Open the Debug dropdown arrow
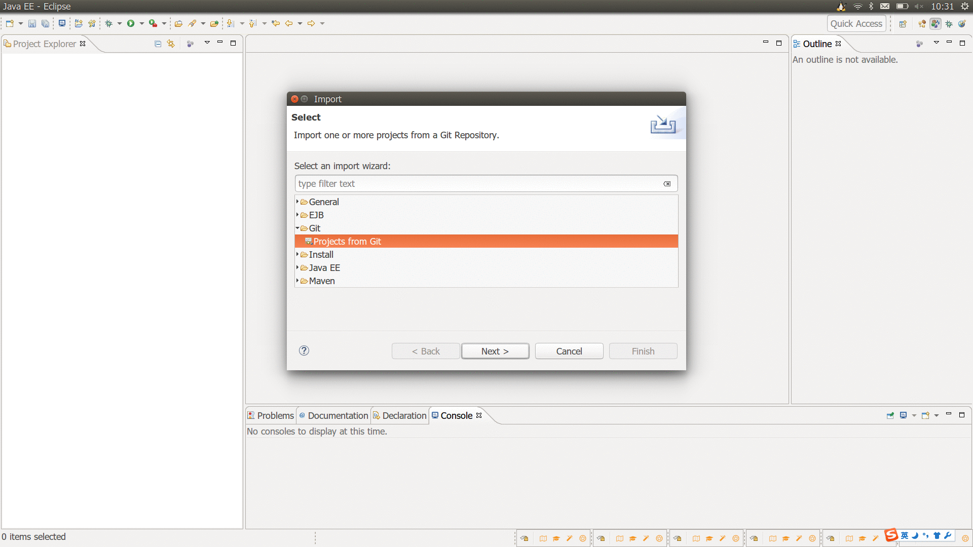The height and width of the screenshot is (547, 973). pos(120,23)
